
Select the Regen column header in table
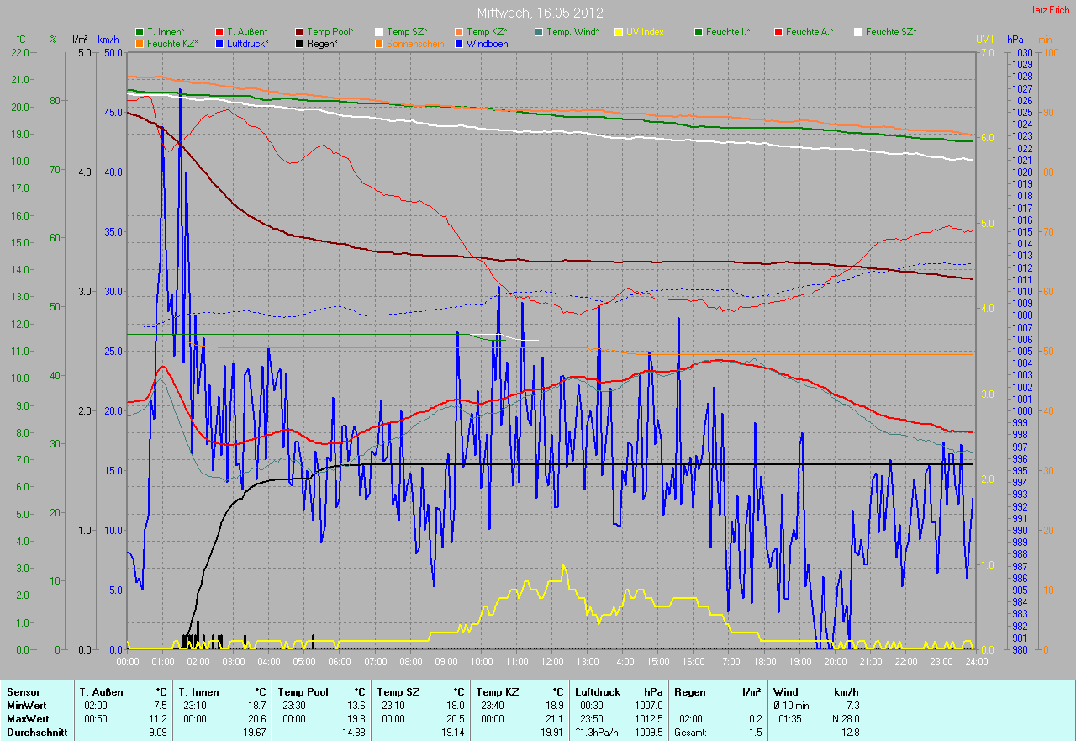pos(688,692)
